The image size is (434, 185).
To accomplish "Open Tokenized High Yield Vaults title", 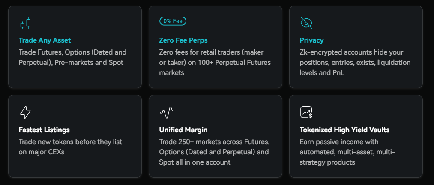I will (x=344, y=130).
